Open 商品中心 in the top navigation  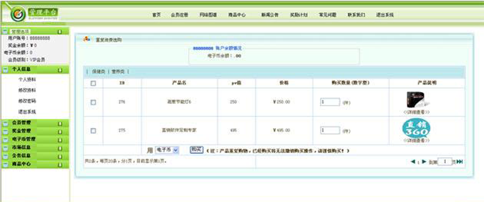tap(237, 15)
